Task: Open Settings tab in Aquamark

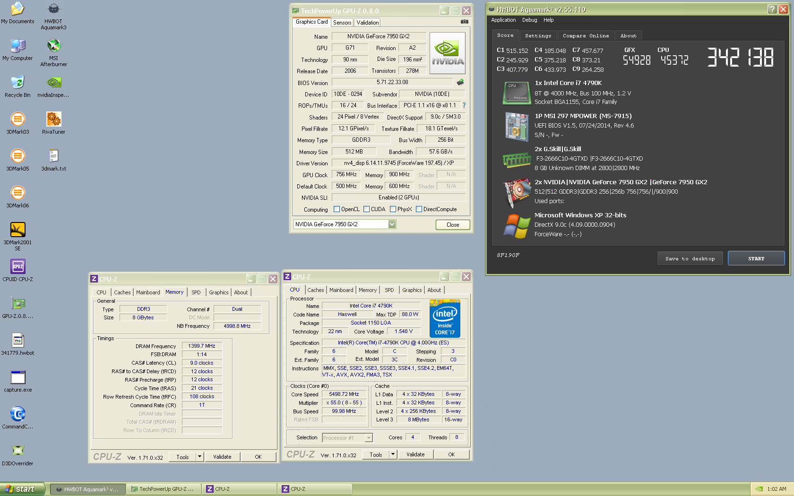Action: (x=538, y=36)
